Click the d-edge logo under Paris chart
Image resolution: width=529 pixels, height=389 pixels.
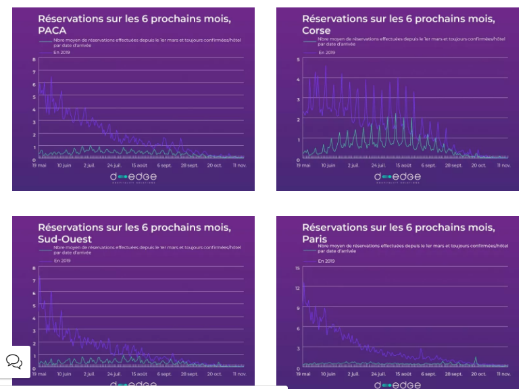(x=397, y=384)
